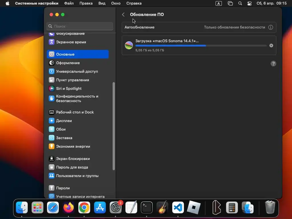
Task: Open Control Center in menu bar
Action: pyautogui.click(x=250, y=3)
